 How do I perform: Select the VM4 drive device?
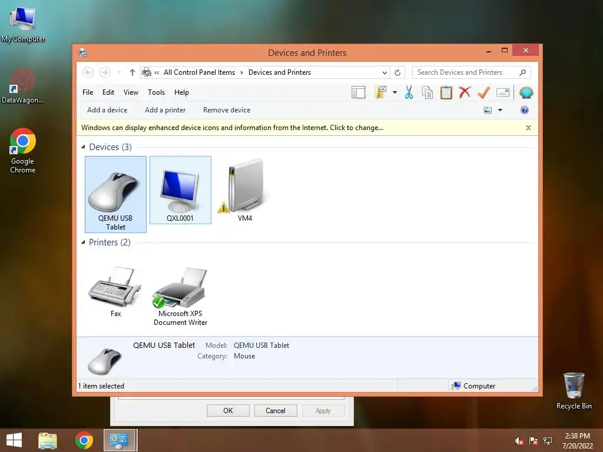(x=245, y=190)
